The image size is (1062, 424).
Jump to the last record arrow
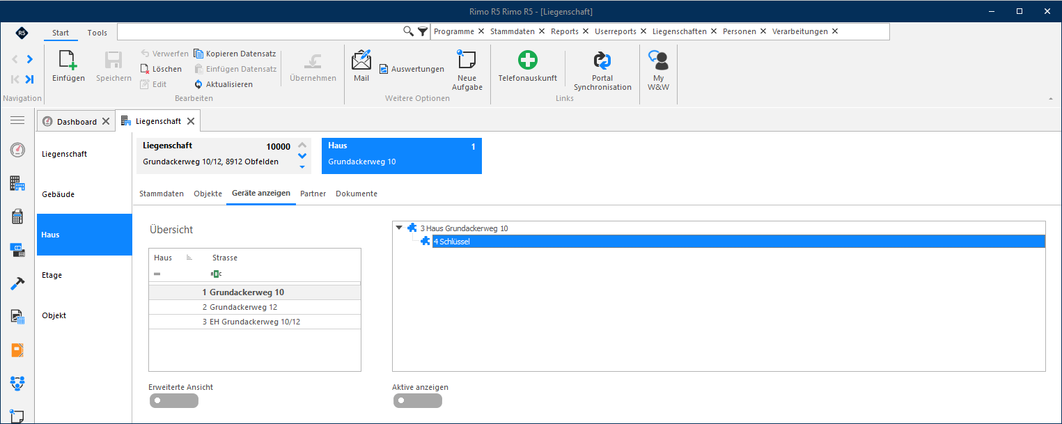tap(29, 79)
